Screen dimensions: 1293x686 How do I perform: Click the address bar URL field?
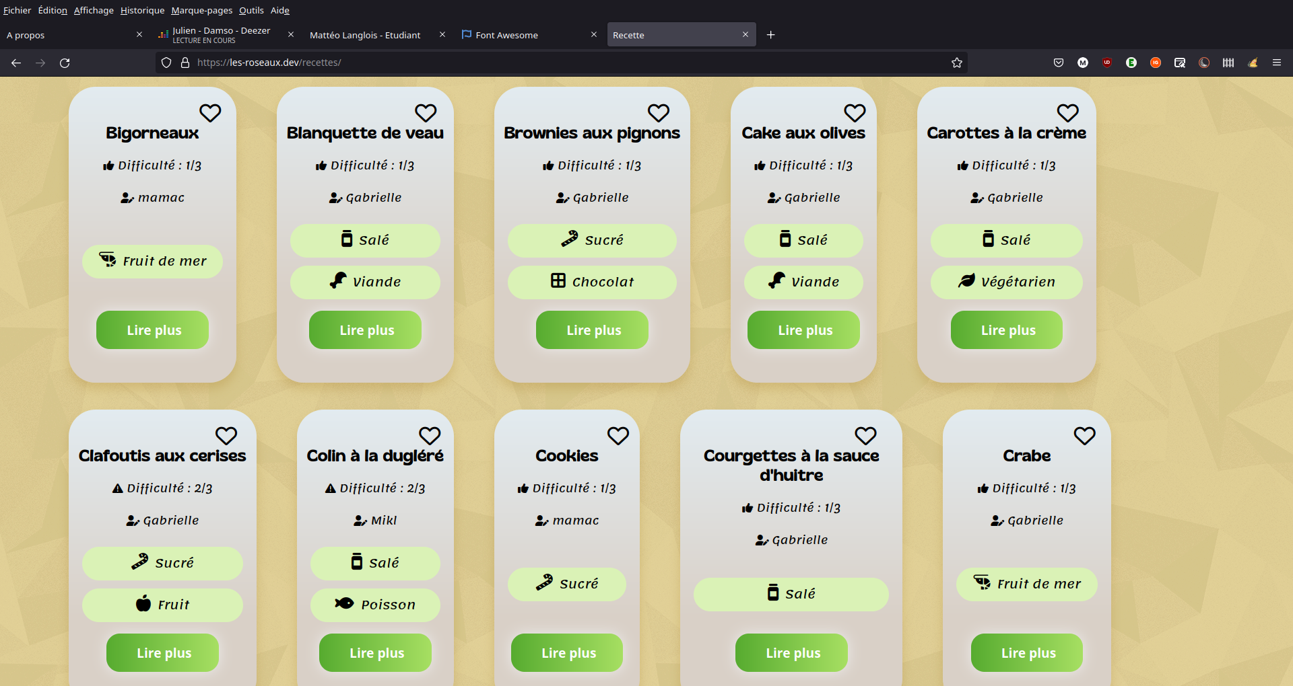471,63
